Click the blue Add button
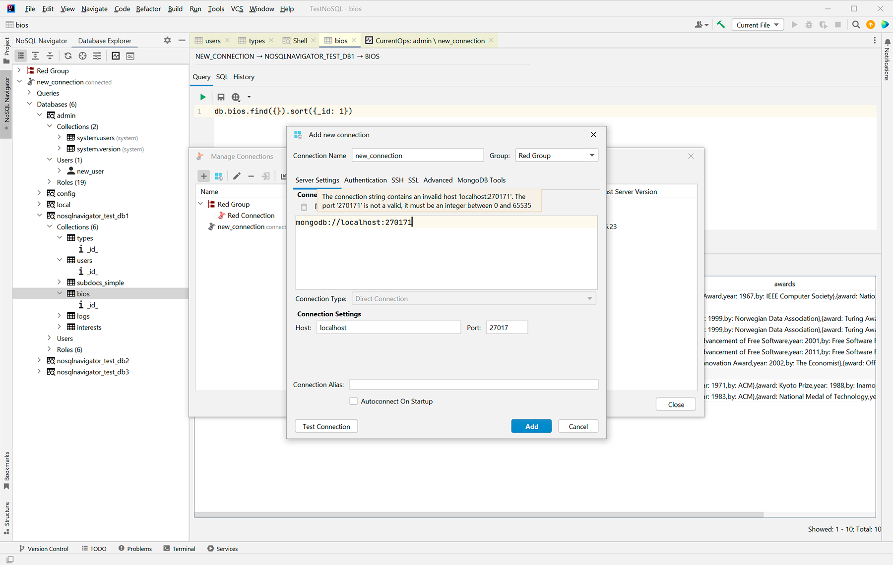The width and height of the screenshot is (893, 565). coord(531,426)
